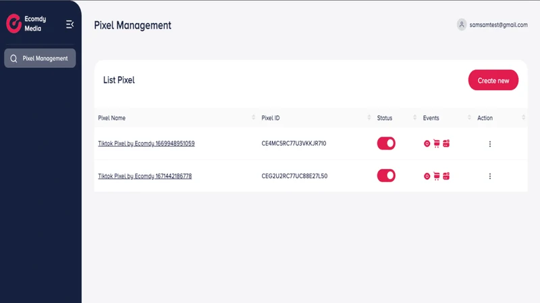Viewport: 540px width, 303px height.
Task: Click the magnifier icon in Pixel Management sidebar item
Action: [x=13, y=59]
